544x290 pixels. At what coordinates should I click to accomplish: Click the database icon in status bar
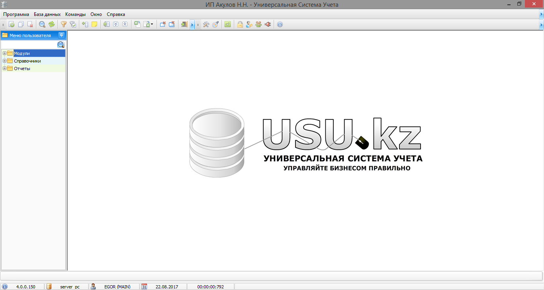49,286
